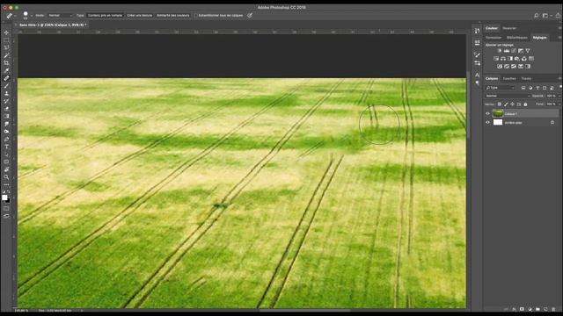Toggle lock position
Image resolution: width=563 pixels, height=316 pixels.
point(512,104)
